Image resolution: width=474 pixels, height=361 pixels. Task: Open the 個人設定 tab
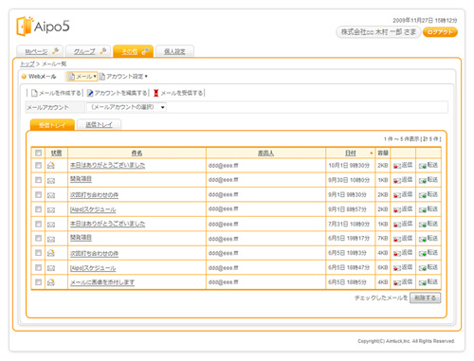pyautogui.click(x=174, y=51)
